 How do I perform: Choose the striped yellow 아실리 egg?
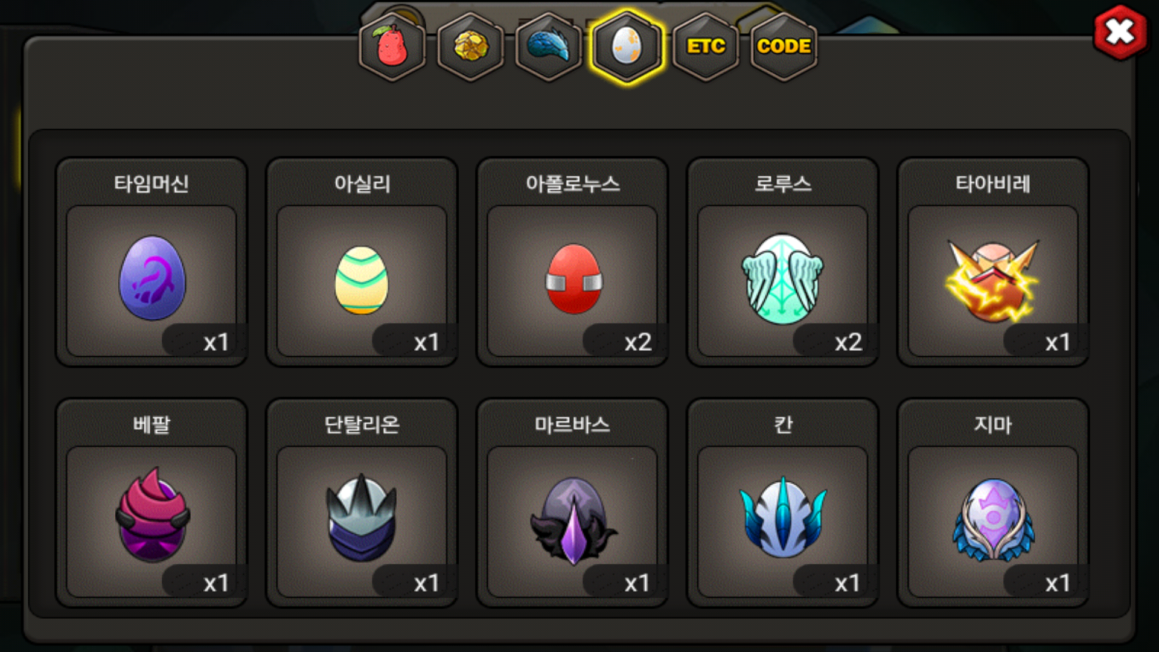point(362,280)
